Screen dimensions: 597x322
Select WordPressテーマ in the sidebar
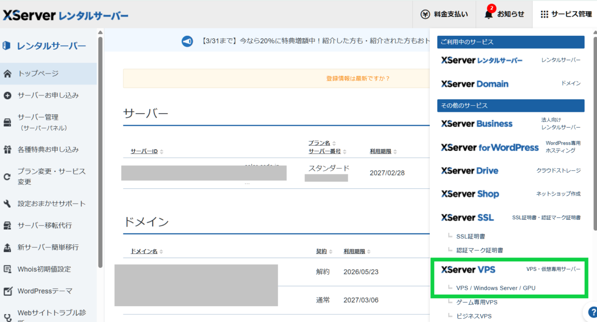[x=45, y=291]
